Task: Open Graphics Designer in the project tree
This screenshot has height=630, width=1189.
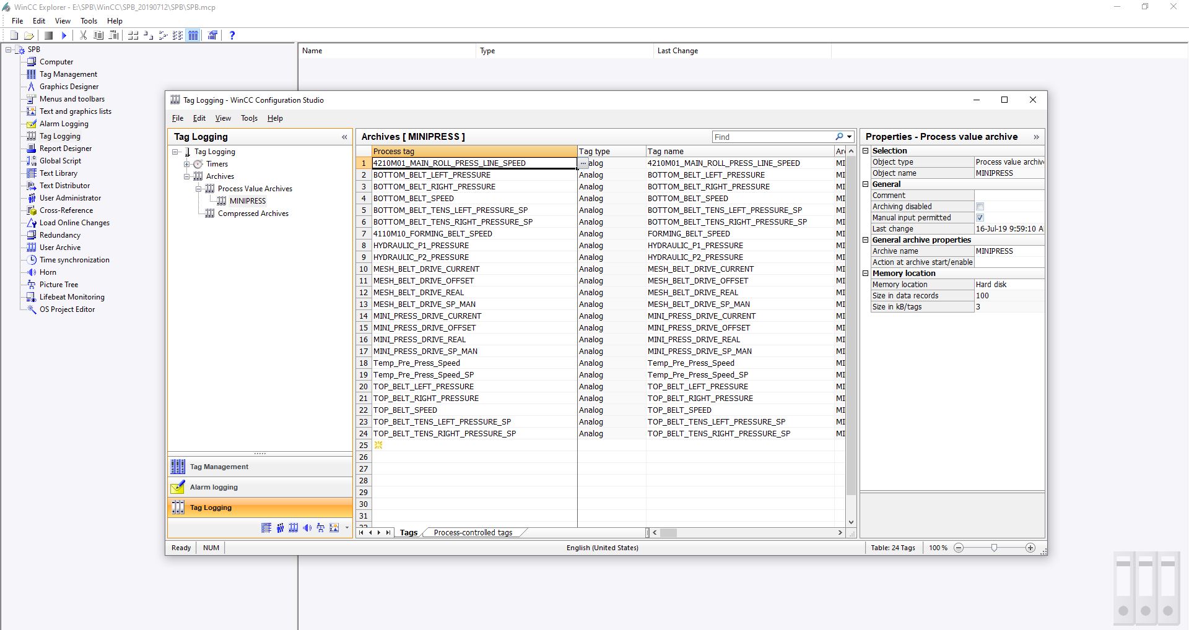Action: 69,87
